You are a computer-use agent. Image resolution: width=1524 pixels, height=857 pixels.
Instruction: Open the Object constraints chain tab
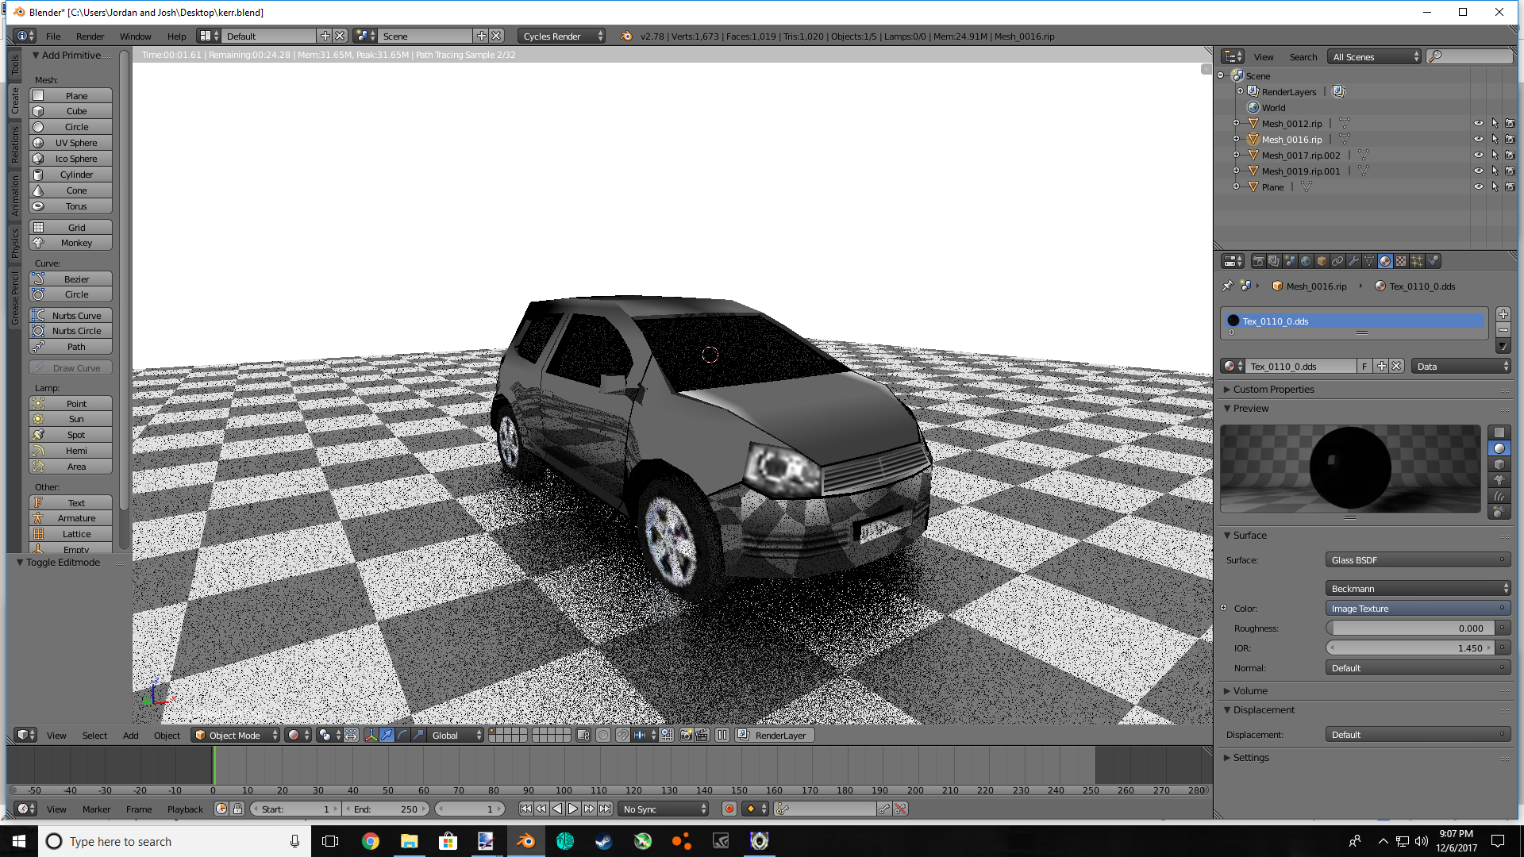(x=1337, y=261)
